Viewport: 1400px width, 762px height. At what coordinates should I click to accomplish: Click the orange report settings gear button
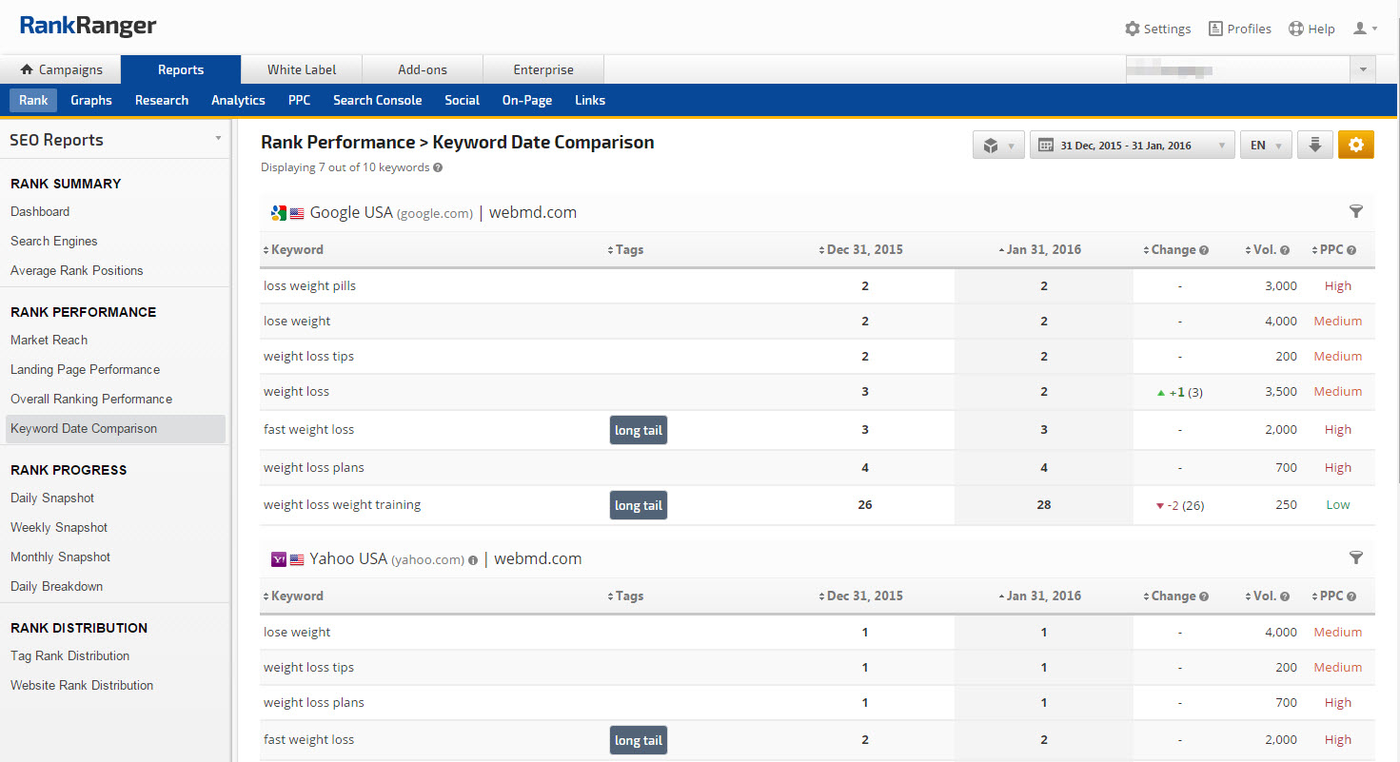(1355, 146)
